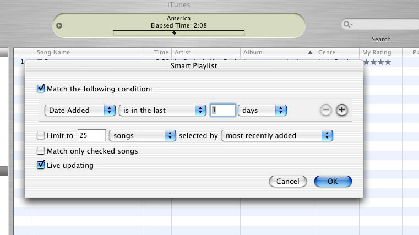The width and height of the screenshot is (419, 235).
Task: Disable the Live updating checkbox
Action: [x=41, y=165]
